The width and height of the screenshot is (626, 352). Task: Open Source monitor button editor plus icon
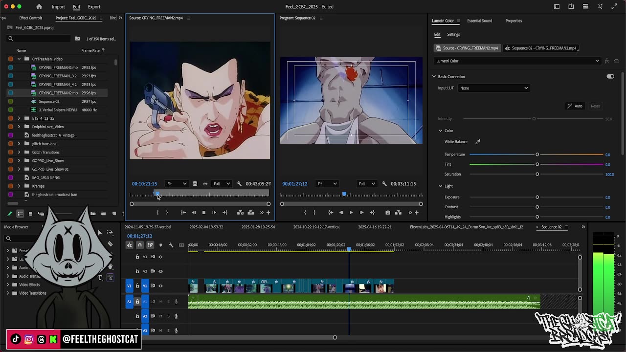pos(268,213)
